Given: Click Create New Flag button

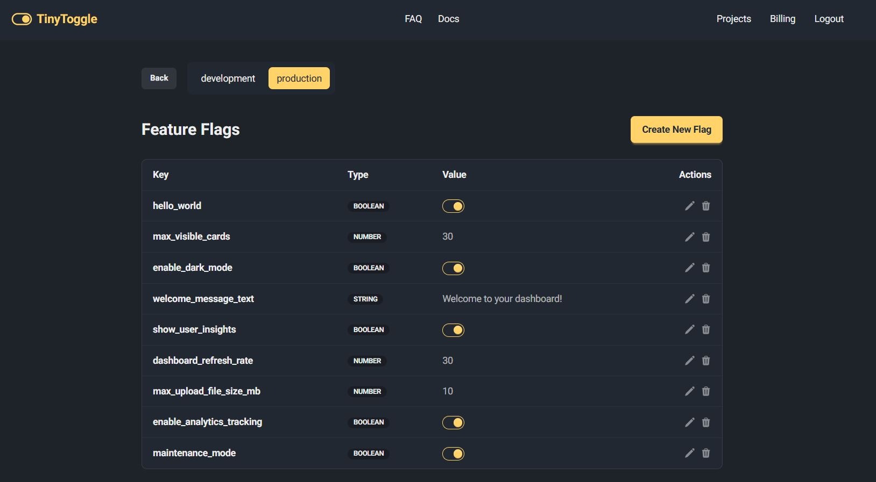Looking at the screenshot, I should coord(676,130).
